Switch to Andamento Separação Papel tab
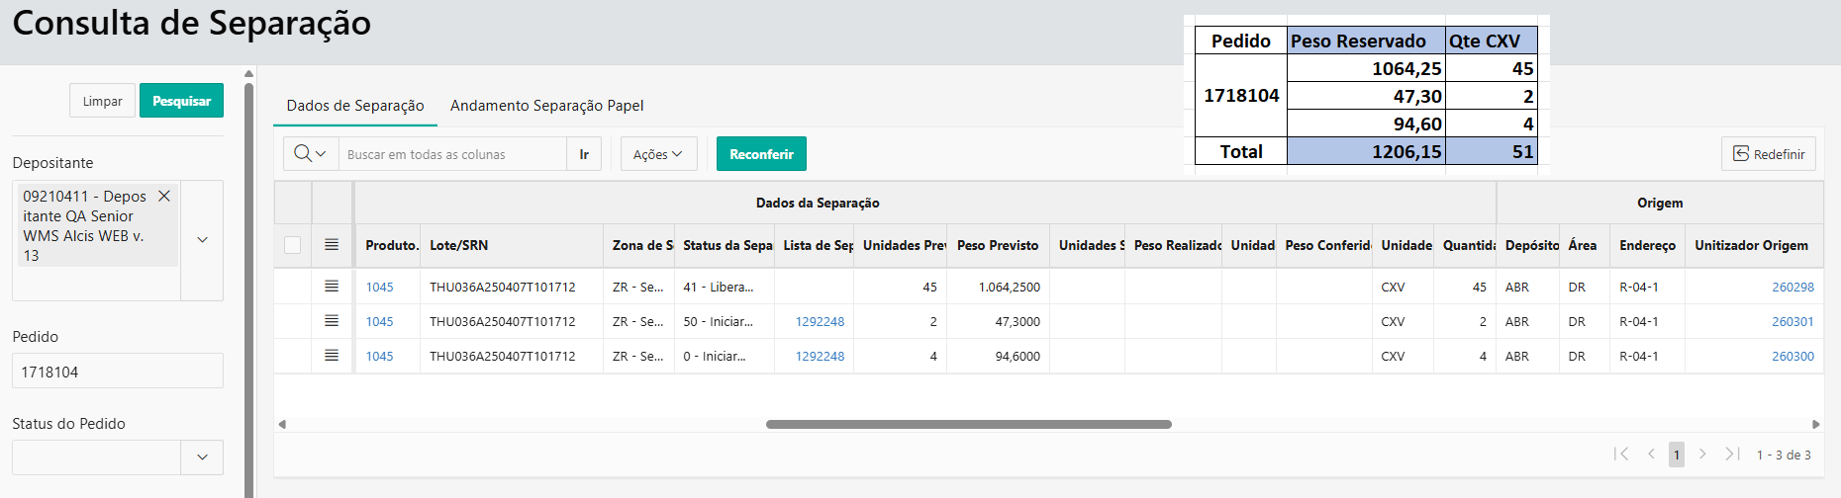This screenshot has height=498, width=1841. pos(546,106)
